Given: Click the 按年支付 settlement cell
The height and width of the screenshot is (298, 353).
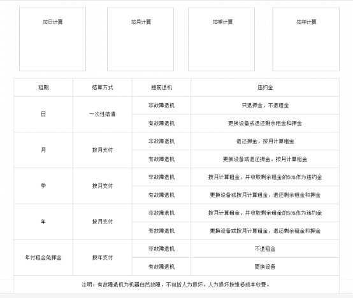Looking at the screenshot, I should point(103,257).
